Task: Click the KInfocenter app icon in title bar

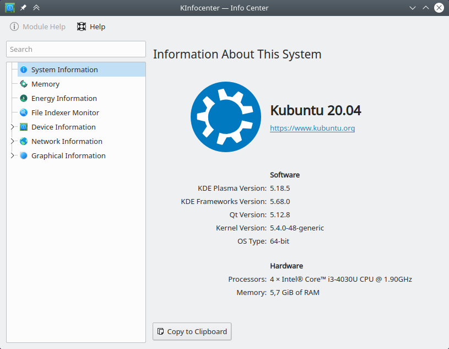Action: click(x=9, y=8)
